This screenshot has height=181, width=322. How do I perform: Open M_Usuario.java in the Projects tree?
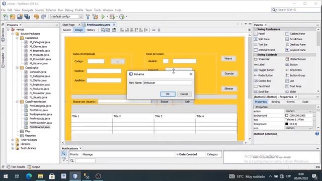38,63
